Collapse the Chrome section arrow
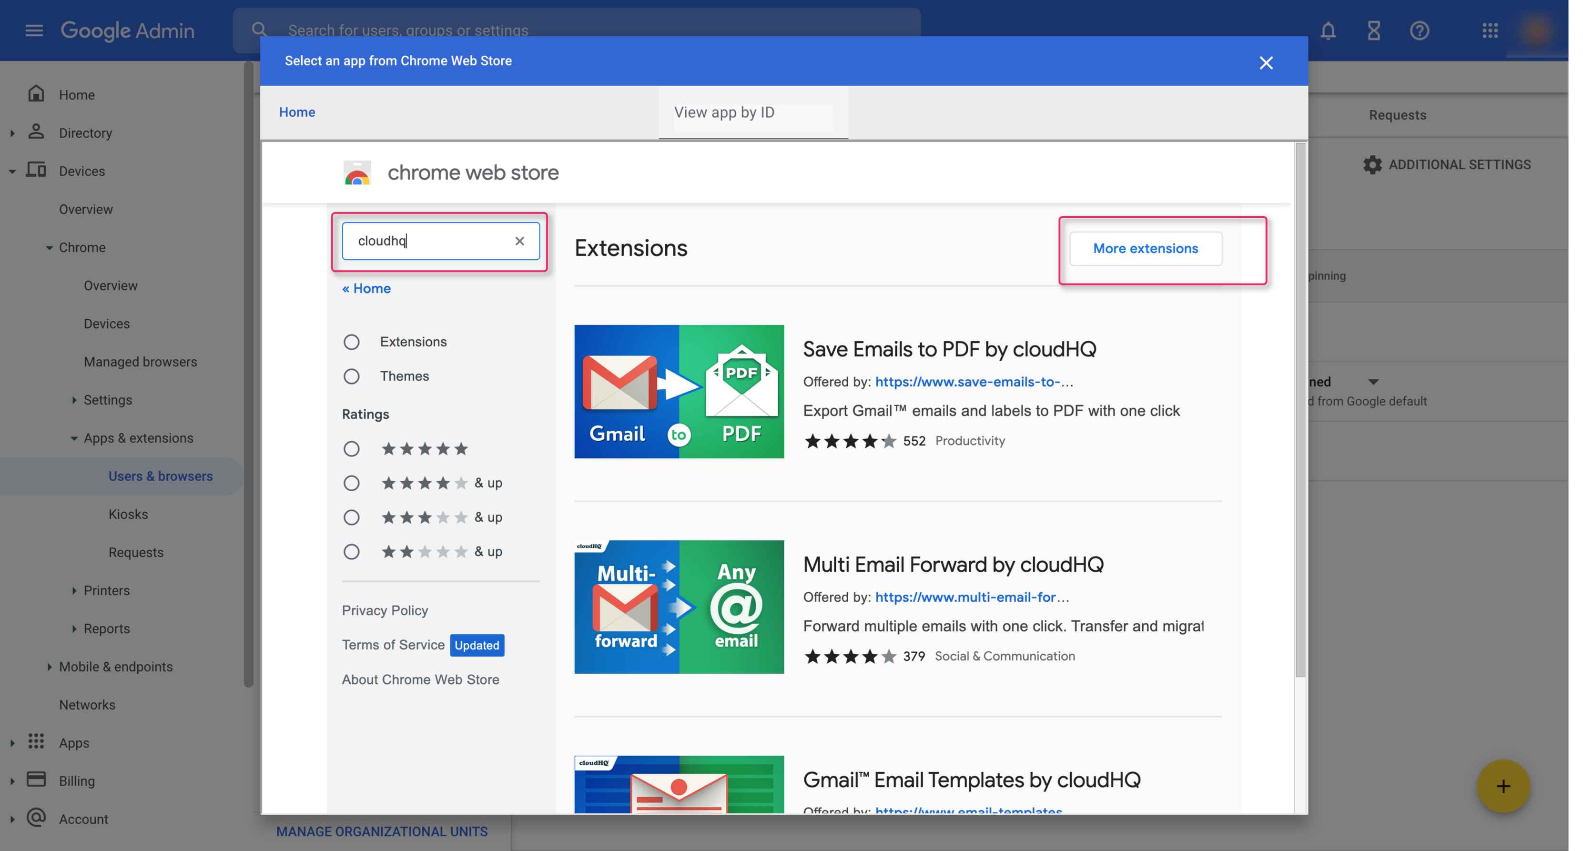 (x=49, y=248)
